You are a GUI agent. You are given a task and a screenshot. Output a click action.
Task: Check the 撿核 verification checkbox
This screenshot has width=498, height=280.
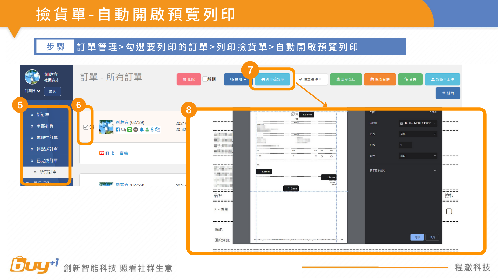[449, 212]
